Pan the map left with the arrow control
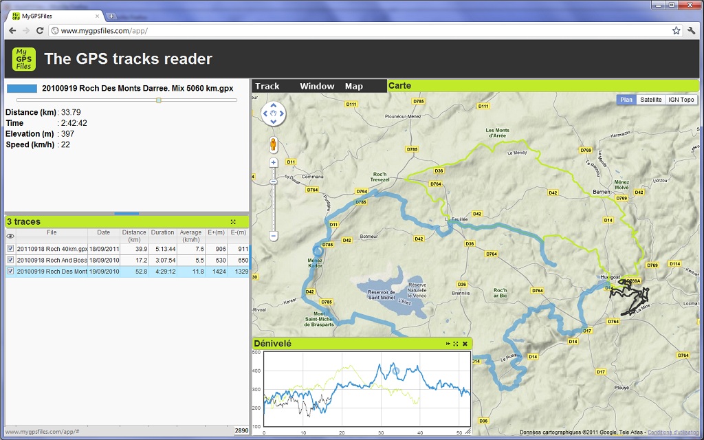The image size is (704, 440). point(265,113)
